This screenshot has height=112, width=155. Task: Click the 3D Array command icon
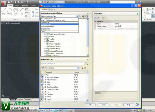42,85
